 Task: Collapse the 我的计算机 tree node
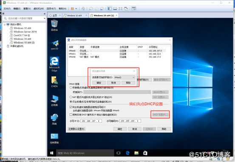pos(5,25)
